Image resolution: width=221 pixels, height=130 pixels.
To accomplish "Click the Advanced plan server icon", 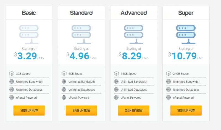I will pos(134,35).
